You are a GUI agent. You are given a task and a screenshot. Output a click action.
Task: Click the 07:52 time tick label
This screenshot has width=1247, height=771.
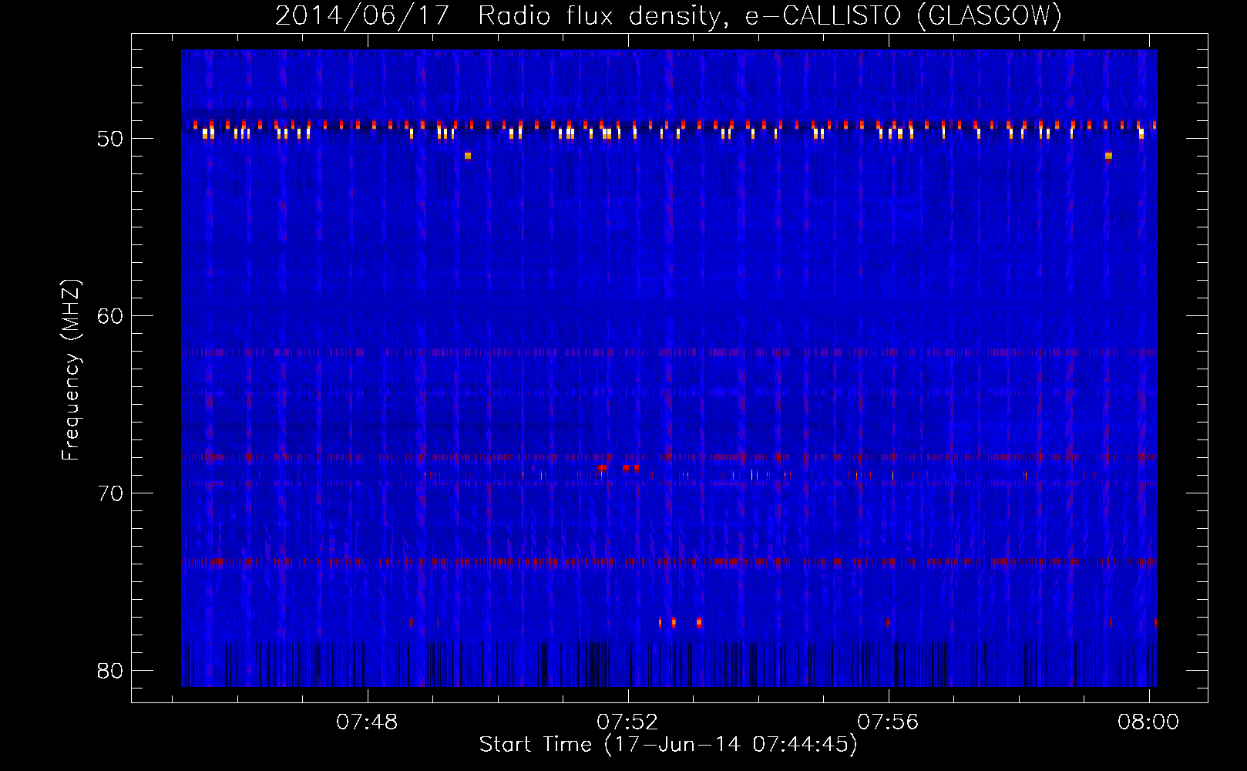[x=628, y=722]
